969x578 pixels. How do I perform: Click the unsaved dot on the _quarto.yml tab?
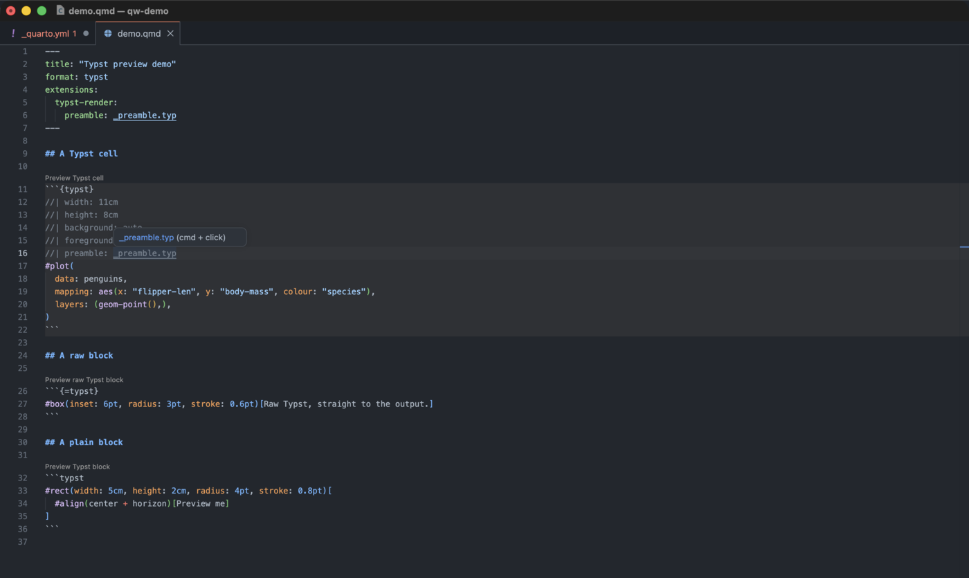(86, 33)
